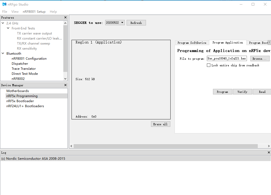Image resolution: width=271 pixels, height=195 pixels.
Task: Click Features panel scroll down arrow
Action: pyautogui.click(x=65, y=79)
